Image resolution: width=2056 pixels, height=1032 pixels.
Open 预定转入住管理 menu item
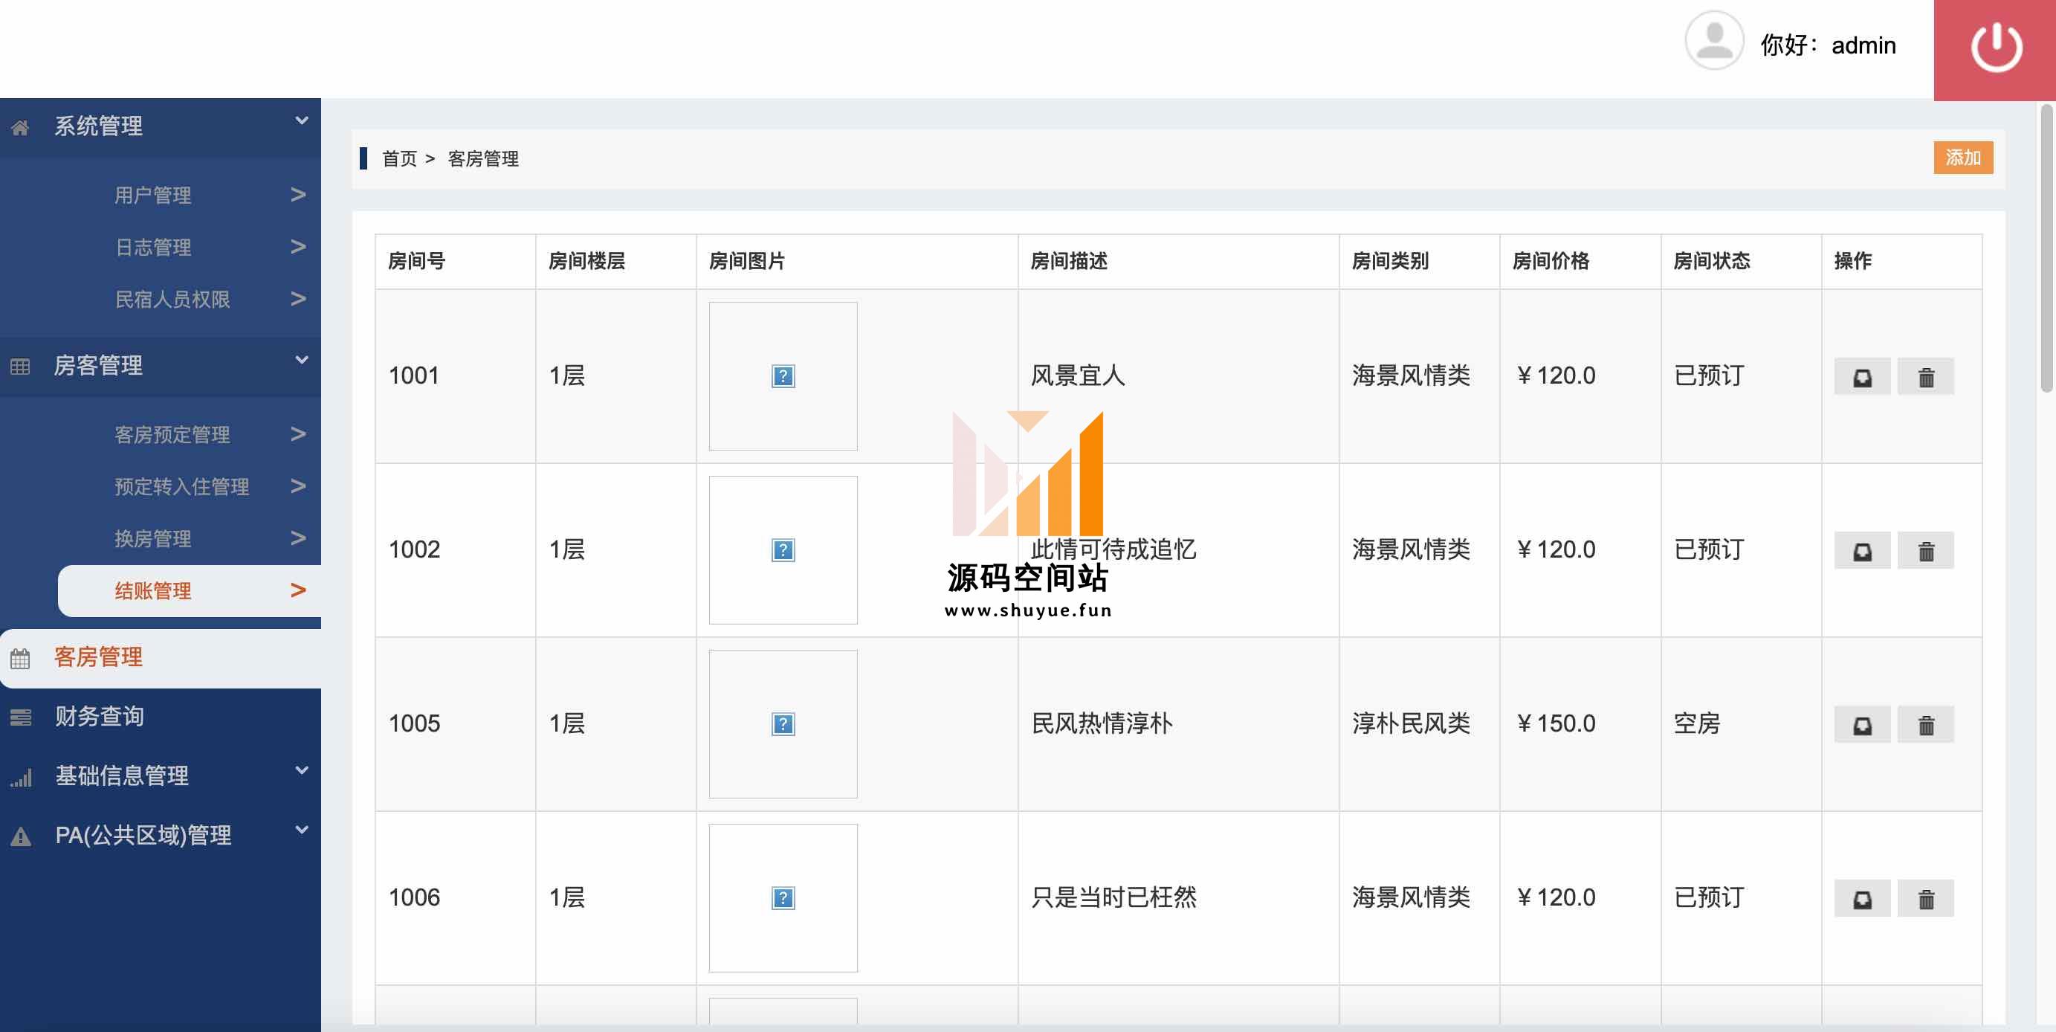pyautogui.click(x=182, y=487)
